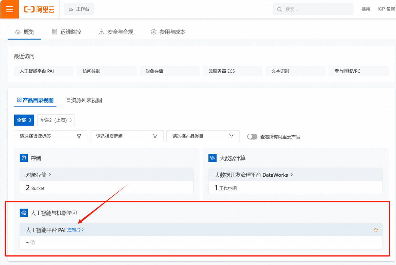
Task: Open the ICP 备案 link in top bar
Action: pos(386,9)
